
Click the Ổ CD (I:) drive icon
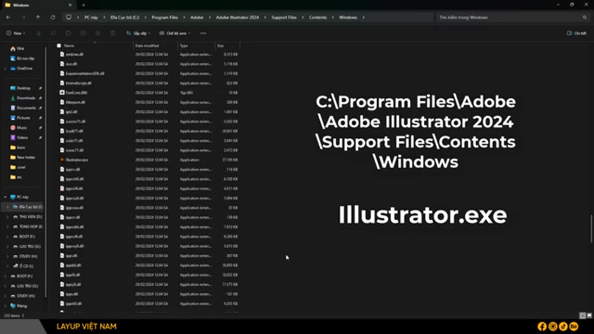tap(16, 266)
